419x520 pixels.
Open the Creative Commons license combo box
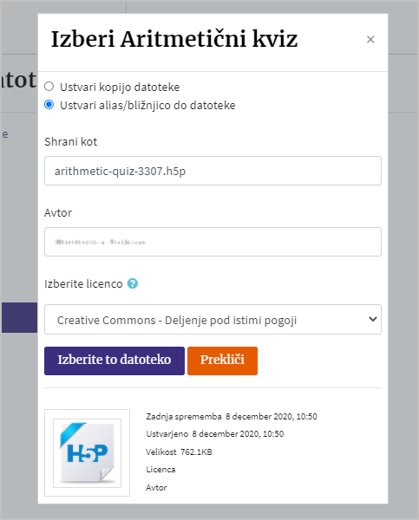click(x=213, y=319)
